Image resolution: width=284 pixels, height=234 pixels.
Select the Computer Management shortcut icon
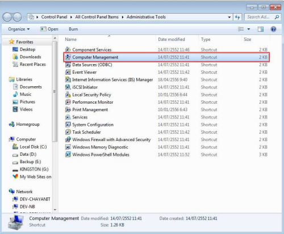[68, 57]
